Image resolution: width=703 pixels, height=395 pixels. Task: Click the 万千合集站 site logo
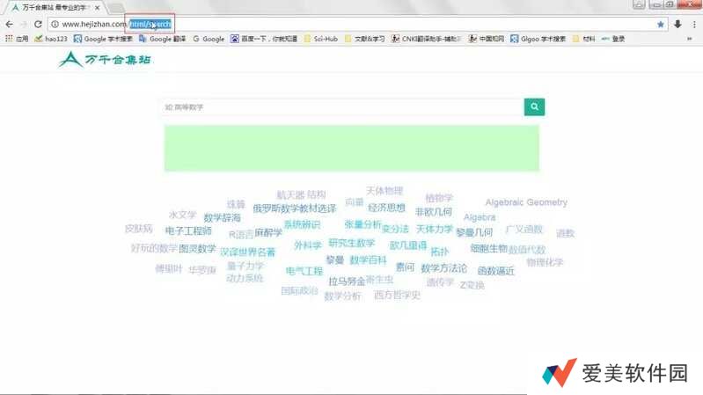(x=105, y=59)
